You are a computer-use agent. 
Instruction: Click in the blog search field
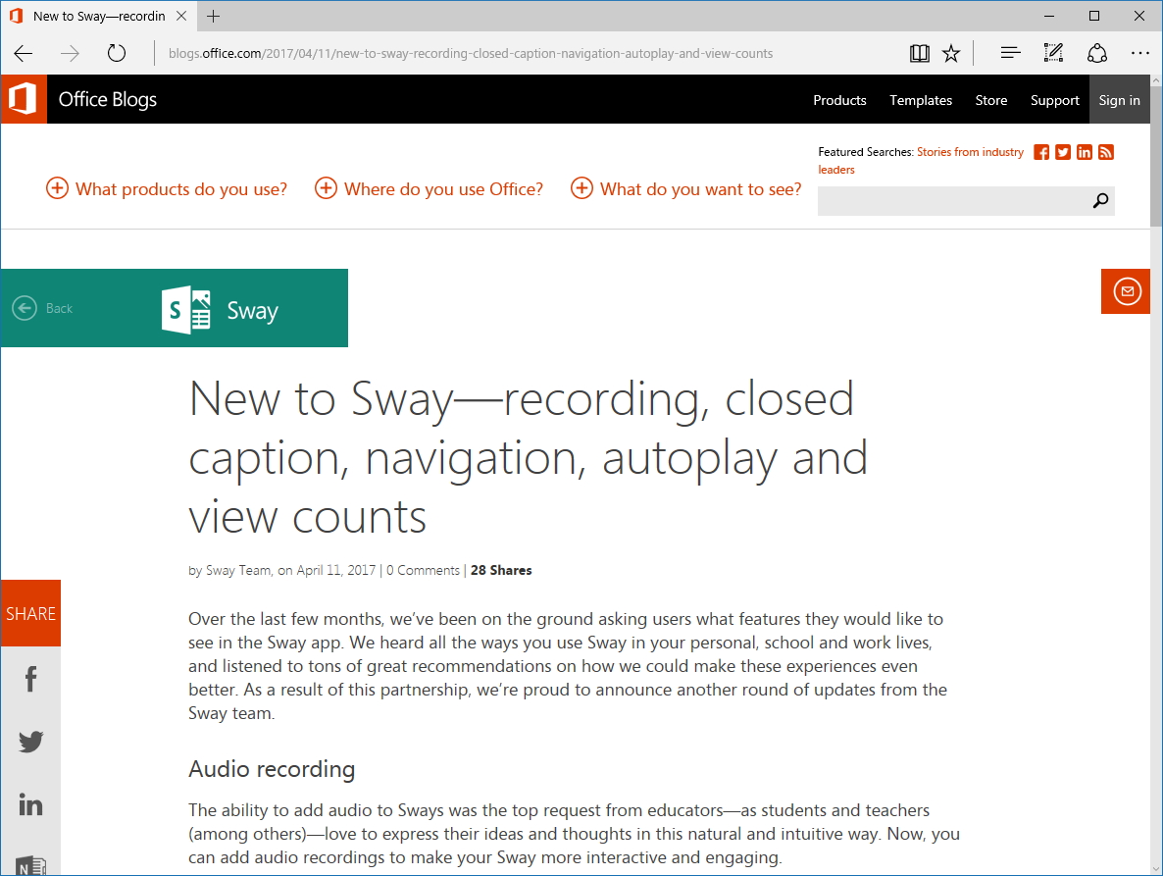(x=952, y=201)
